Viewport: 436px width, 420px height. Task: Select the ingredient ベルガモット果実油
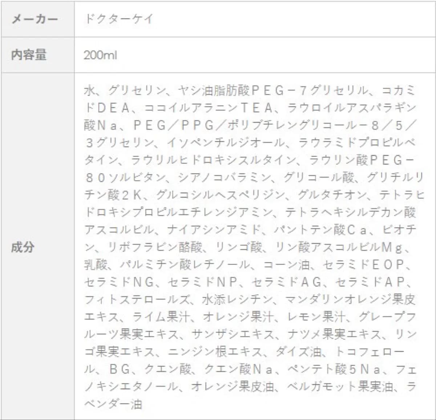tap(340, 387)
